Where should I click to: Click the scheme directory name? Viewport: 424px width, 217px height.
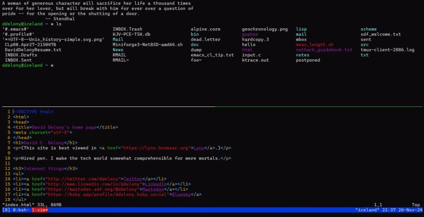pyautogui.click(x=368, y=29)
